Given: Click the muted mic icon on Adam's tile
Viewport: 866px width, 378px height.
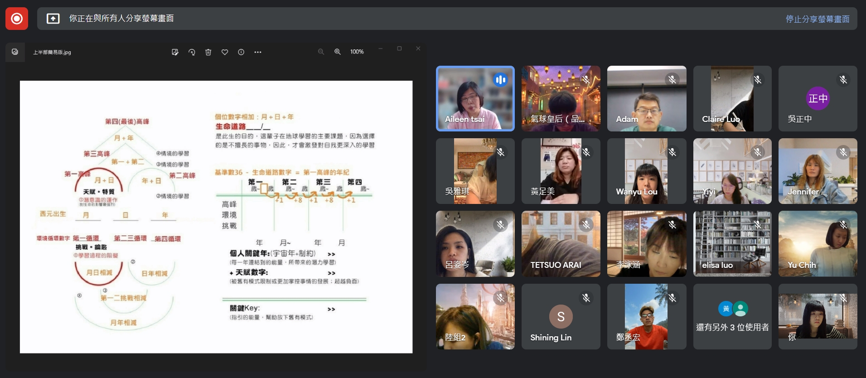Looking at the screenshot, I should coord(672,80).
